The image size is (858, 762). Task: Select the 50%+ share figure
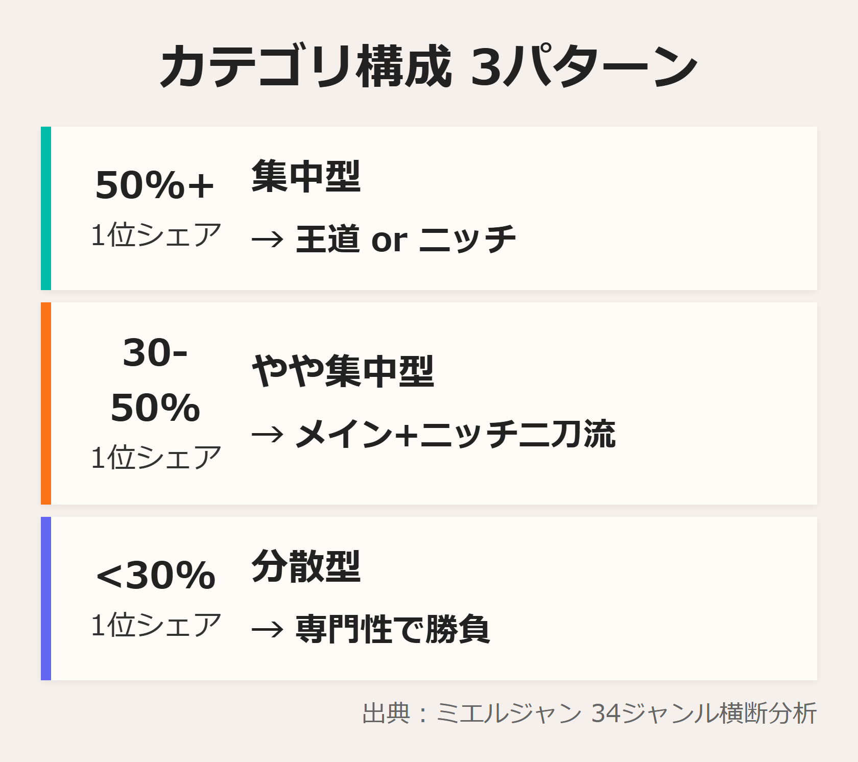[155, 185]
